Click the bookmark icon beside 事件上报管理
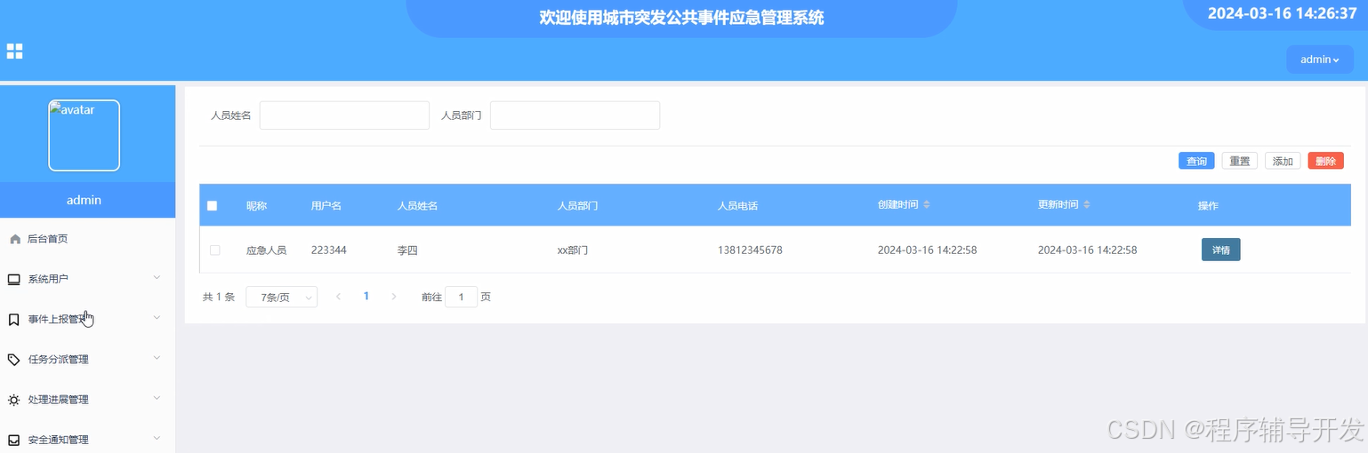The width and height of the screenshot is (1368, 453). (14, 320)
